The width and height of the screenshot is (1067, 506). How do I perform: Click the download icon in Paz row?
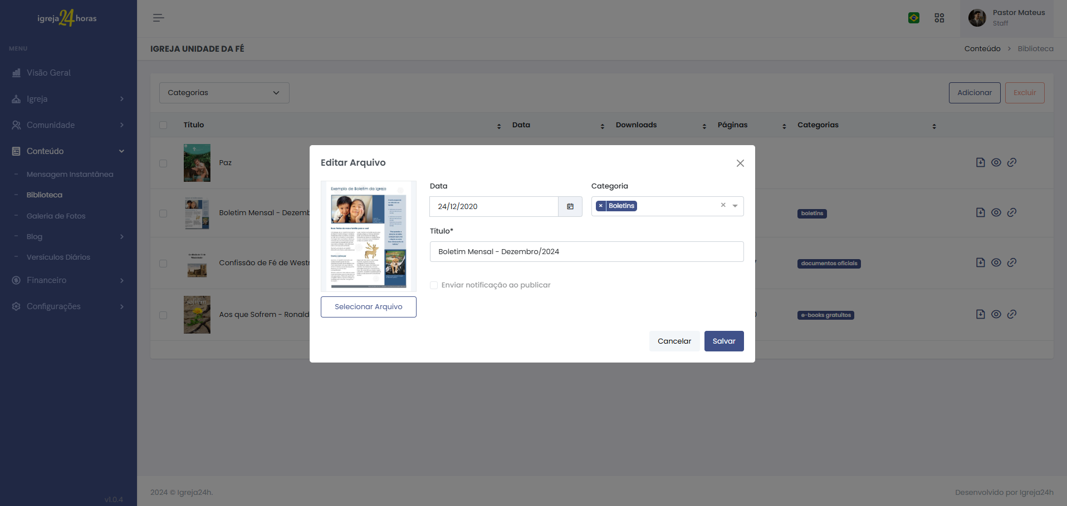(980, 162)
